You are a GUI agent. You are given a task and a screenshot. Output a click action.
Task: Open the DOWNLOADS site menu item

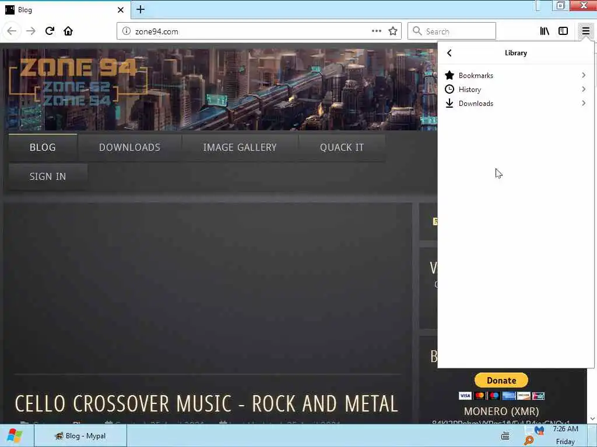pyautogui.click(x=129, y=147)
